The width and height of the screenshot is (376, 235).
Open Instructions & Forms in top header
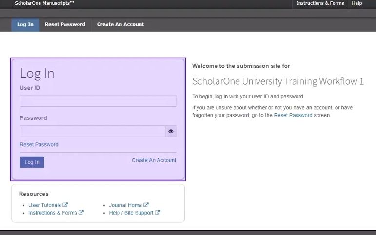[320, 3]
